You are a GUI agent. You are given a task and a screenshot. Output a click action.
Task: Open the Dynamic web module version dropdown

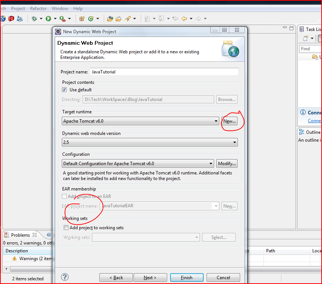[x=150, y=142]
